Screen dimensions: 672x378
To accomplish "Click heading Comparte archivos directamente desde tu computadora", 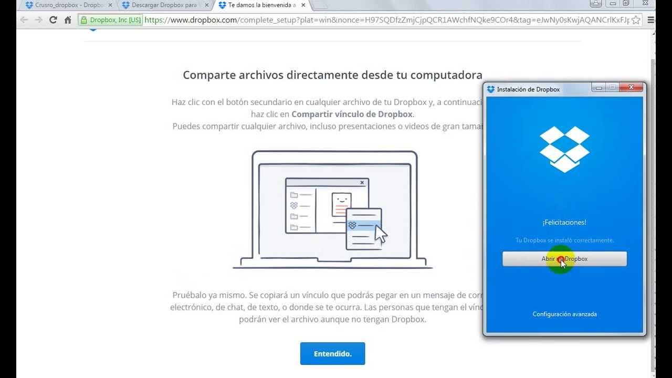I will [x=332, y=75].
